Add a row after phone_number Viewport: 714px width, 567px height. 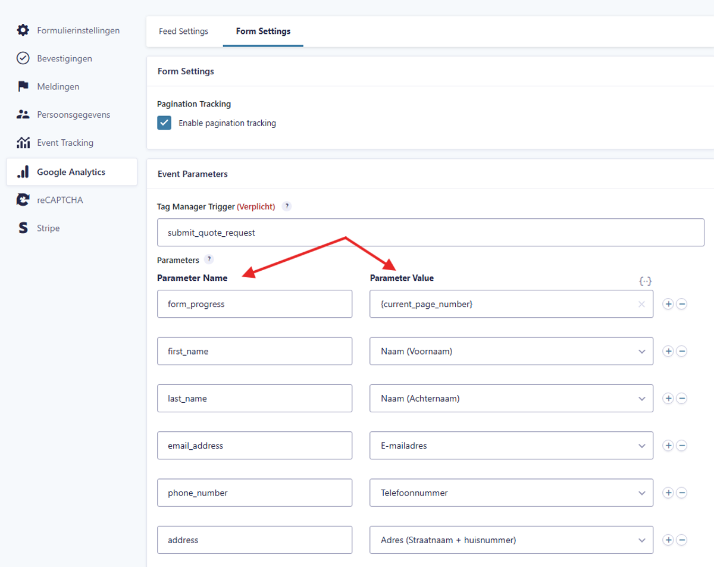pyautogui.click(x=668, y=493)
